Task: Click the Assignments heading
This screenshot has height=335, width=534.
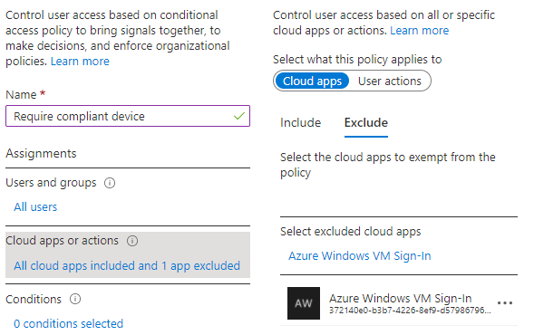Action: 41,153
